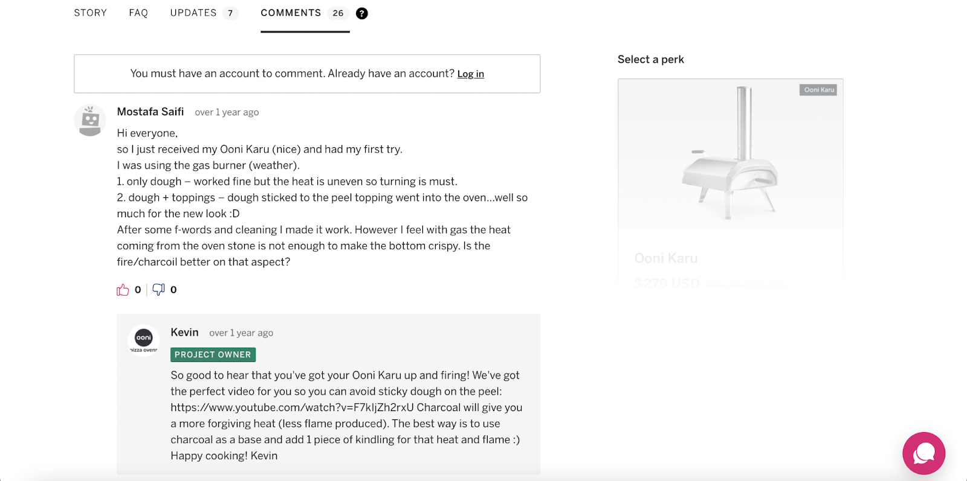Click the updates count badge 7

pyautogui.click(x=230, y=13)
